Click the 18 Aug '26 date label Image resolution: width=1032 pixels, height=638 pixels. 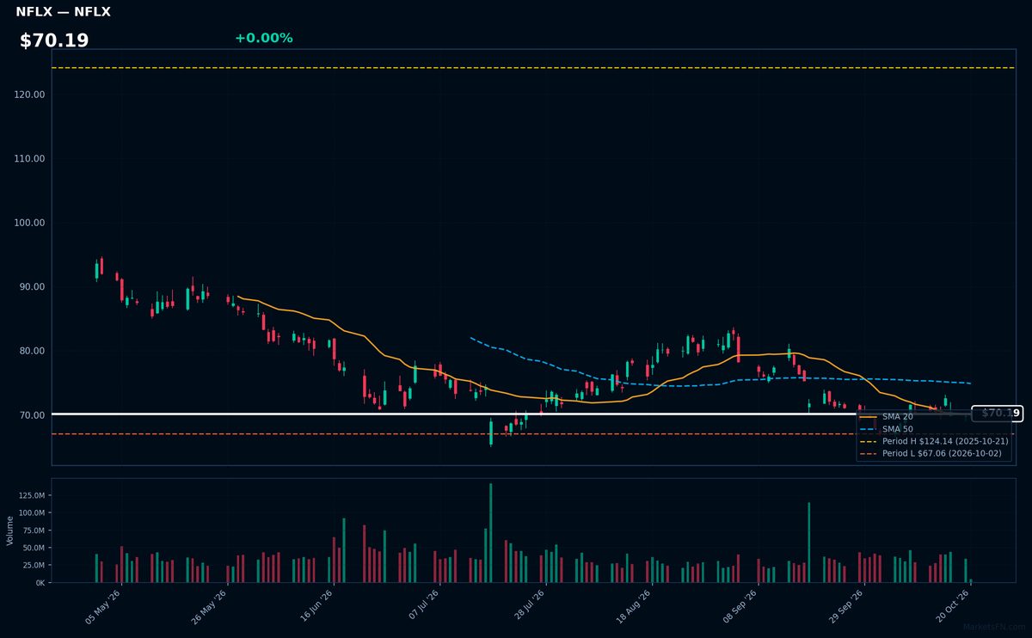pyautogui.click(x=635, y=607)
